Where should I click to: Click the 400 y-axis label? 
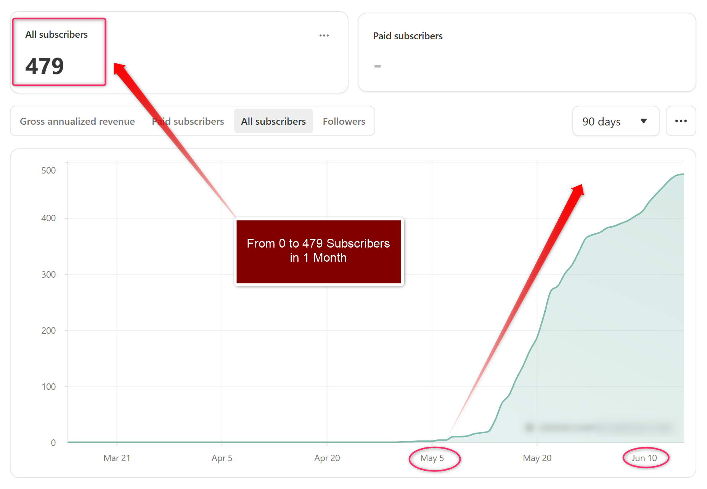(x=48, y=218)
